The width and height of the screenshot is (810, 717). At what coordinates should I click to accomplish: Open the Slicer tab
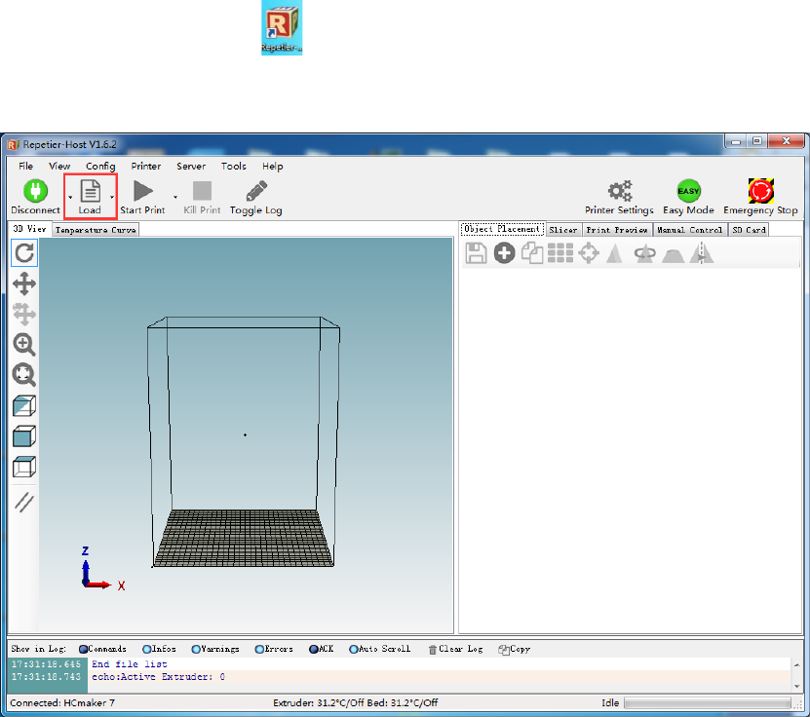(563, 230)
